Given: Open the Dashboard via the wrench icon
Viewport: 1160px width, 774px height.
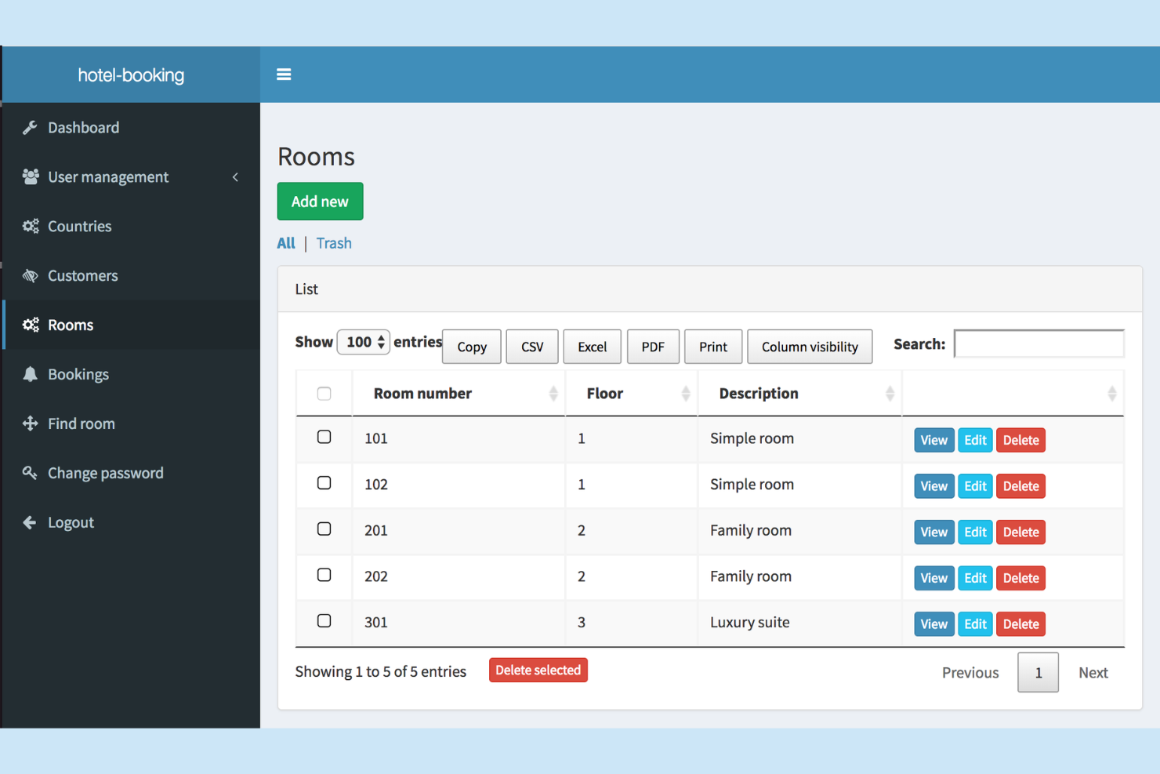Looking at the screenshot, I should tap(31, 127).
